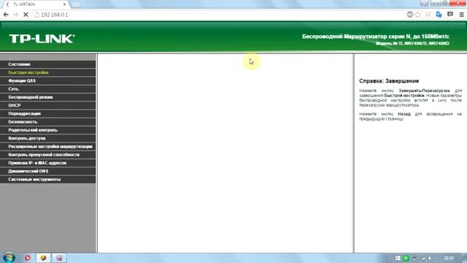
Task: Open the browser hamburger menu
Action: tap(461, 15)
